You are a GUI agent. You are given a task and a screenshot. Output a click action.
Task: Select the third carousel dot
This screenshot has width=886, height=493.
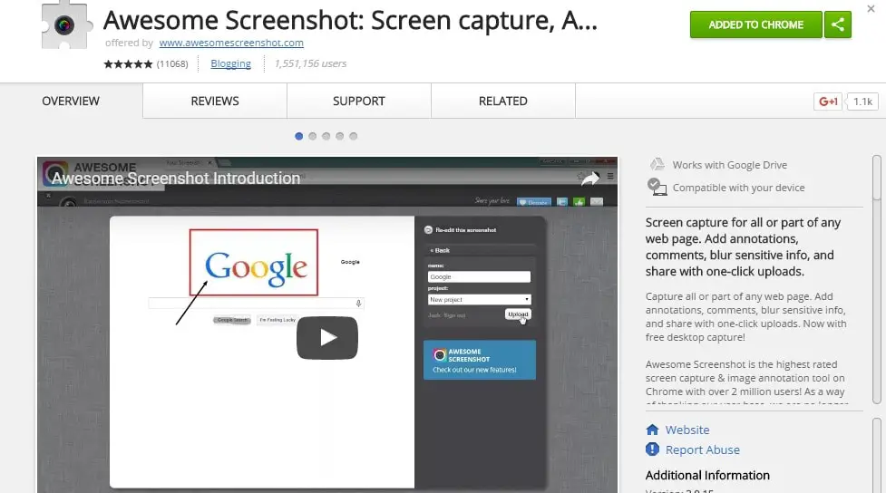coord(326,136)
